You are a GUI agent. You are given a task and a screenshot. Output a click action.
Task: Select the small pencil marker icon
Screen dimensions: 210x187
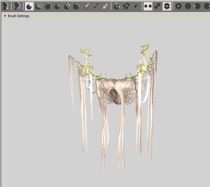(135, 6)
